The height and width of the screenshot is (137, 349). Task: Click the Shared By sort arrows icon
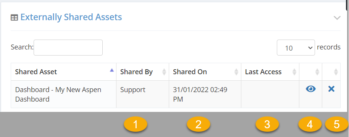tap(164, 72)
